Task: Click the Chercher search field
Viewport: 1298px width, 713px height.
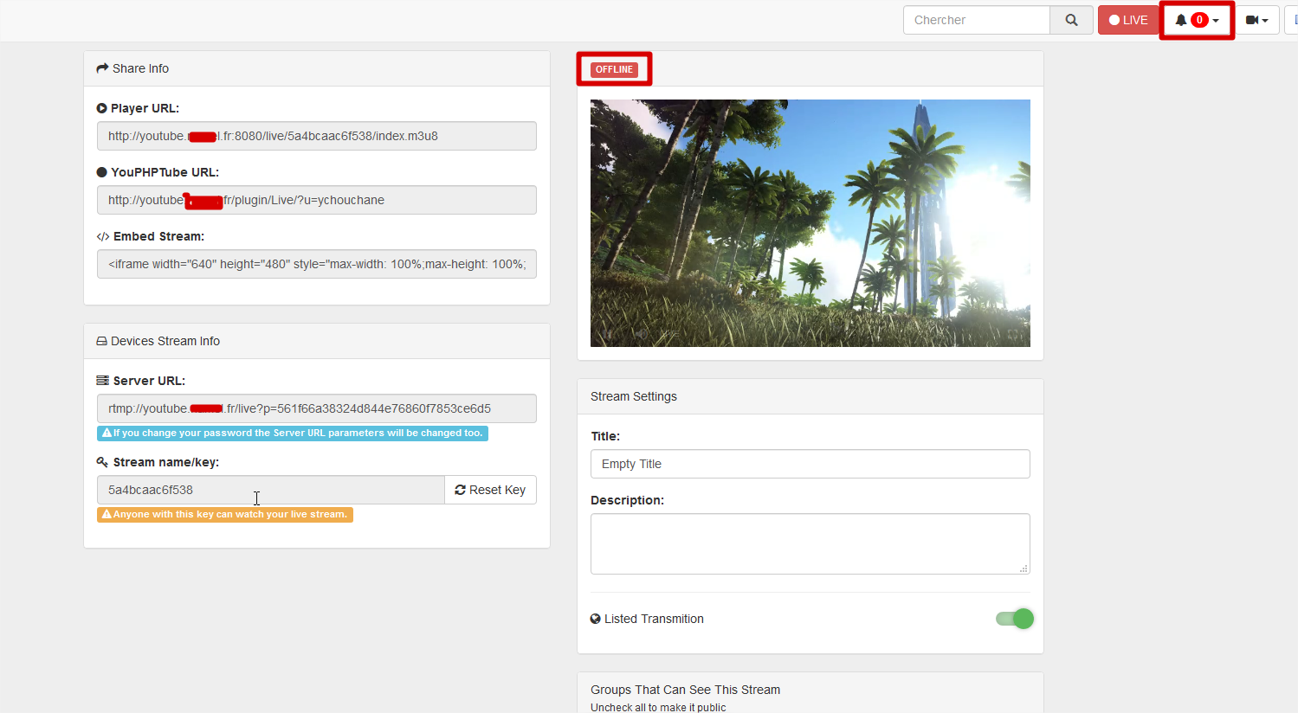Action: tap(977, 20)
